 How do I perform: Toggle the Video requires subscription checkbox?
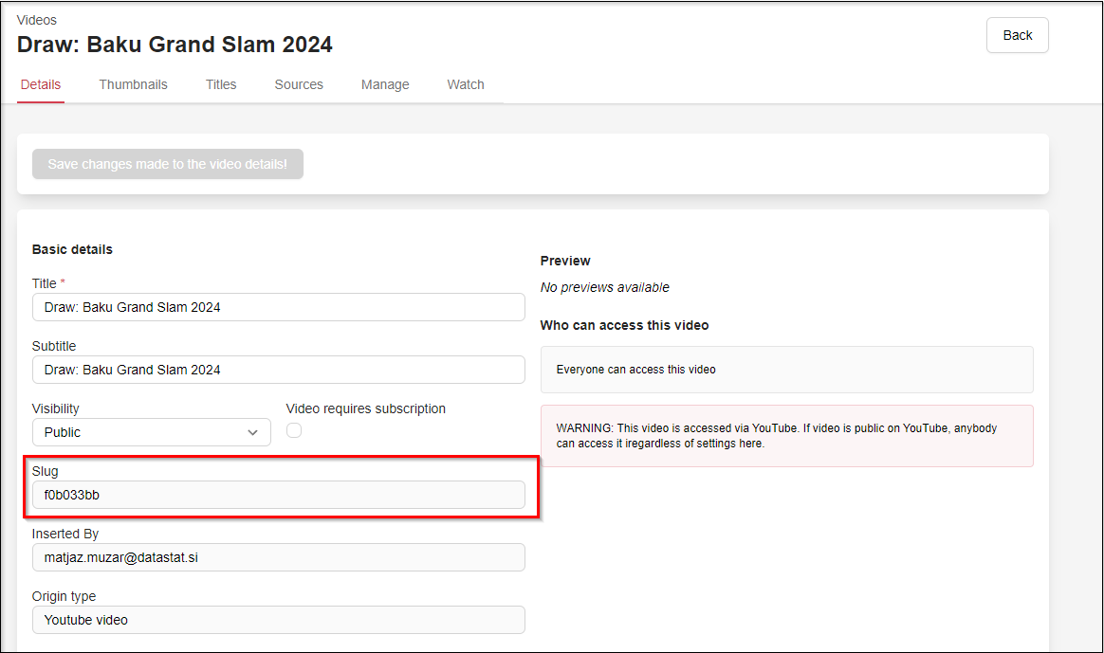point(294,430)
